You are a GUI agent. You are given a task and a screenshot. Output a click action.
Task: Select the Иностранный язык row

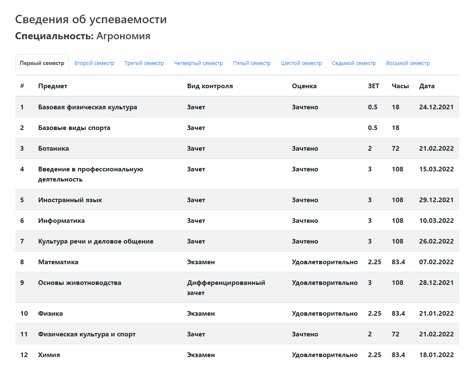(x=237, y=200)
